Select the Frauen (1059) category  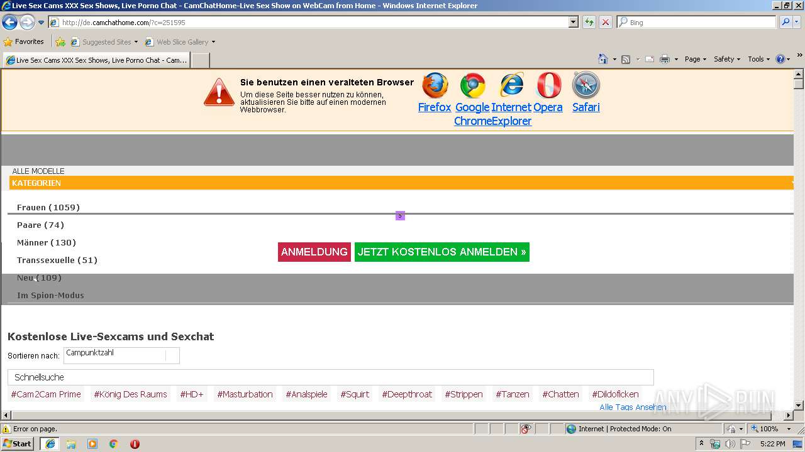[x=48, y=207]
